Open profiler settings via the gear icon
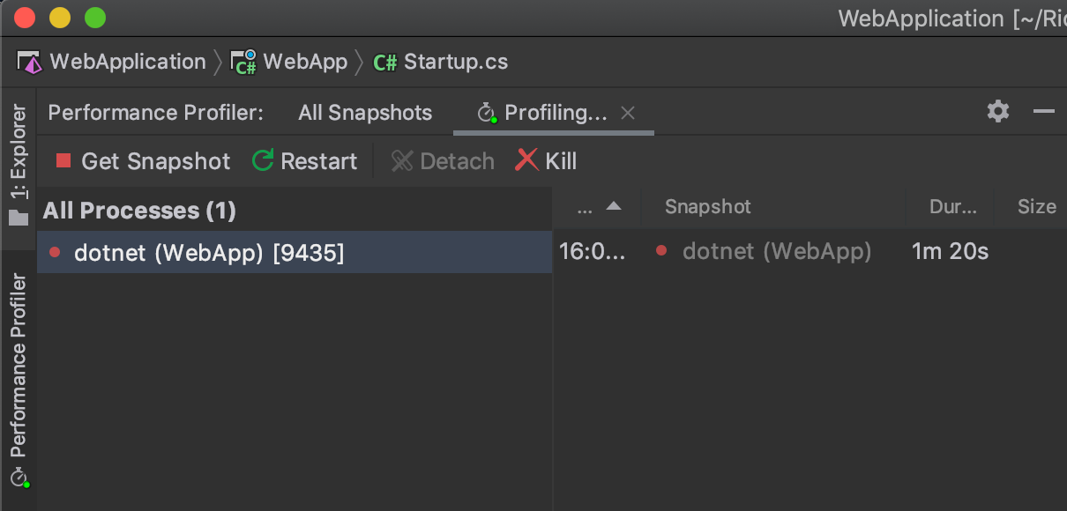The image size is (1067, 511). 998,111
